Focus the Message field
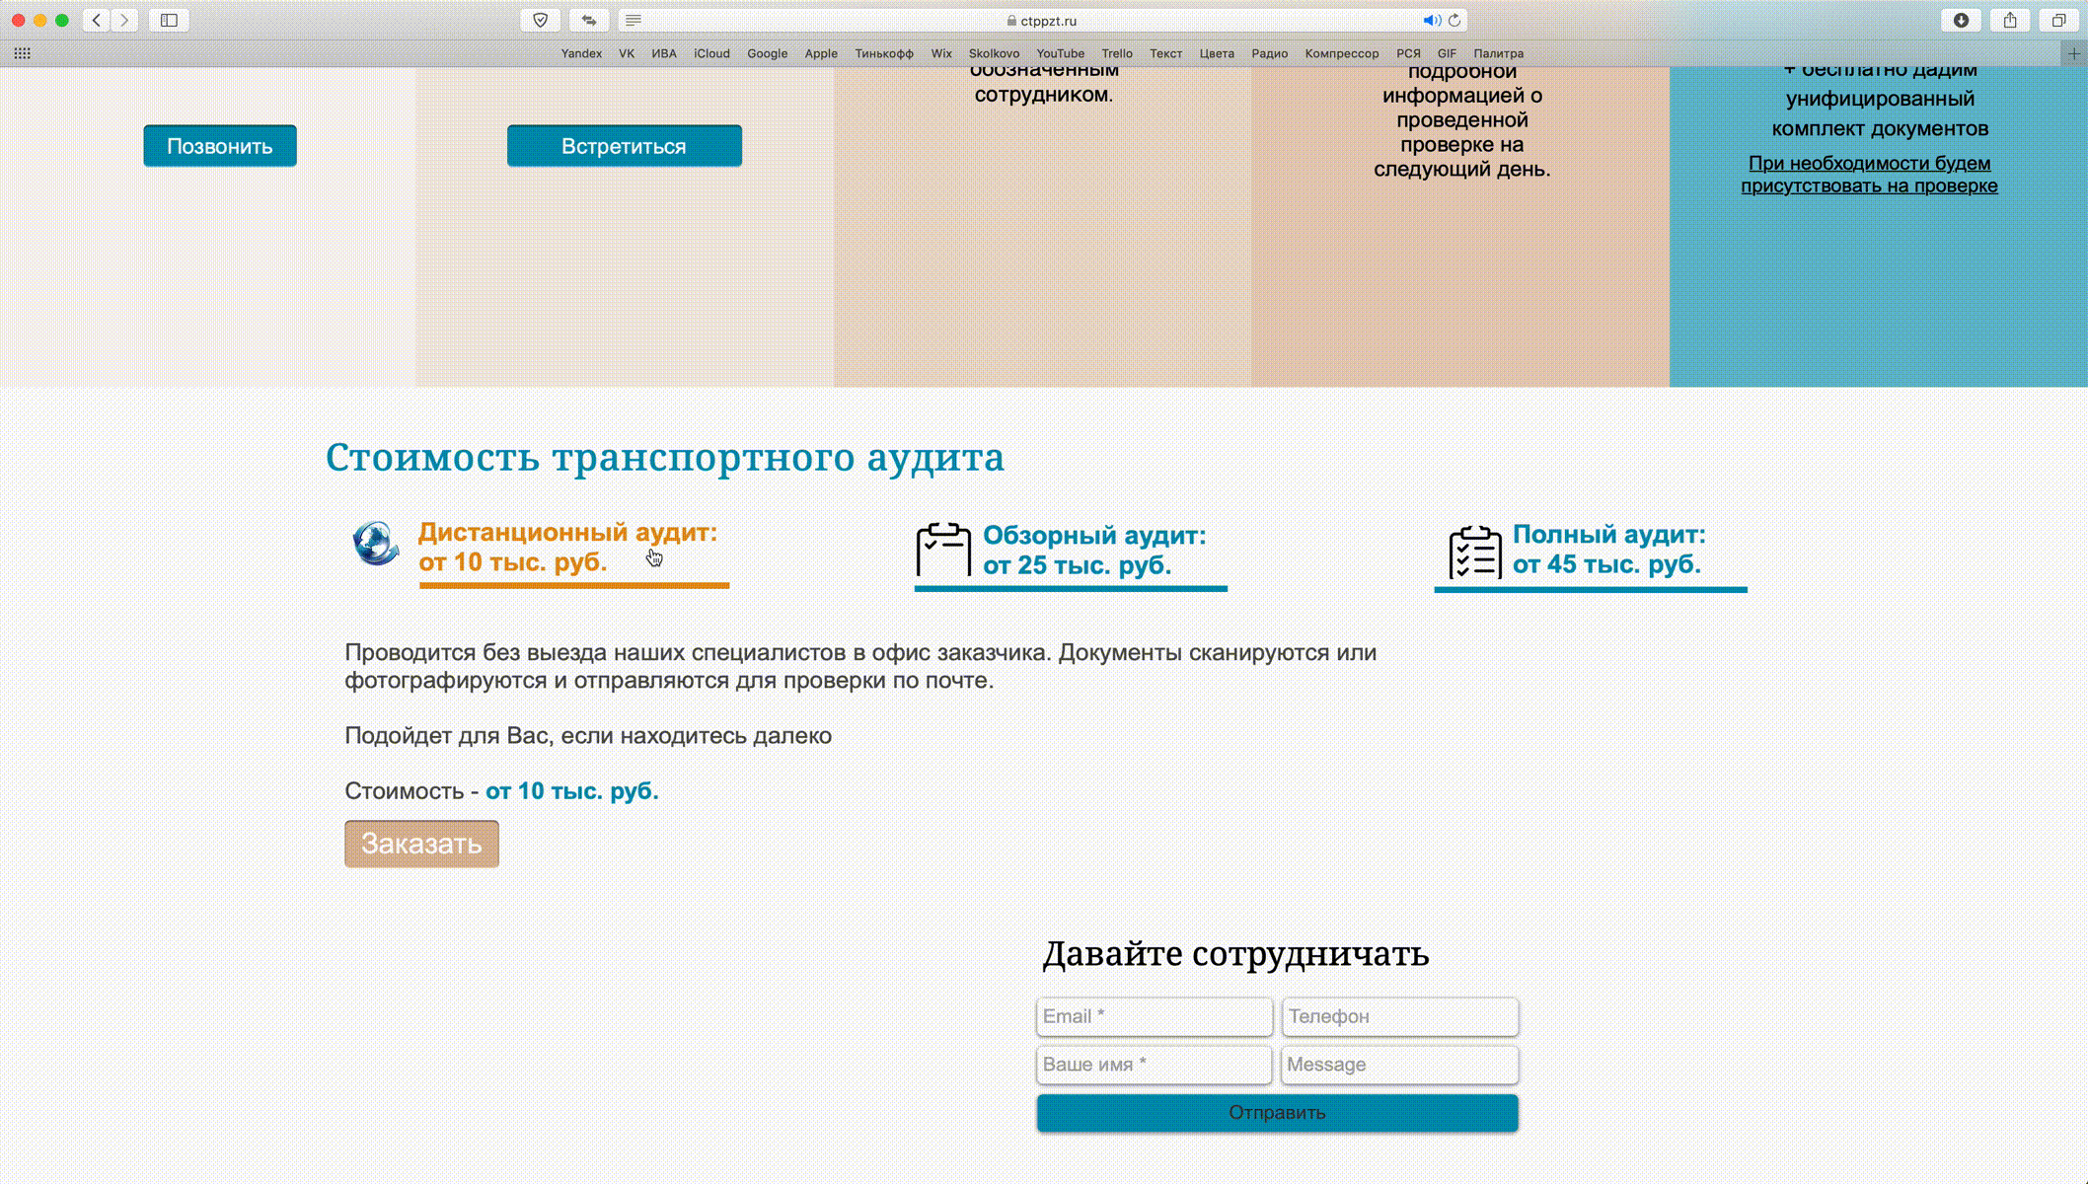Image resolution: width=2088 pixels, height=1184 pixels. (x=1399, y=1065)
